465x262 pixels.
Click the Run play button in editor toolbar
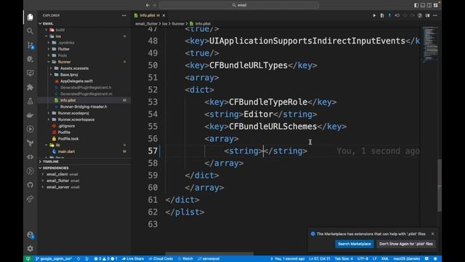coord(374,15)
